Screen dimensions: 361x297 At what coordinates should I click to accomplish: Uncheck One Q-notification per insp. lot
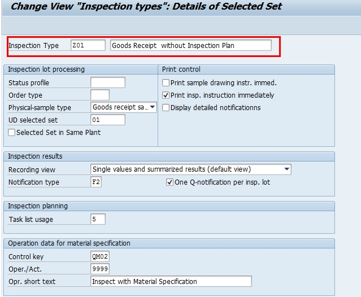(169, 182)
